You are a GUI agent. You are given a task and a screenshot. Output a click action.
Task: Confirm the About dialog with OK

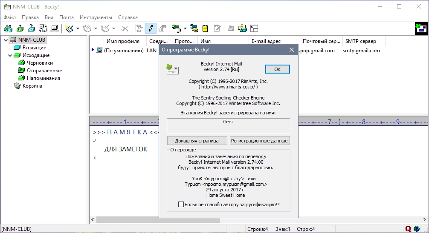coord(278,69)
